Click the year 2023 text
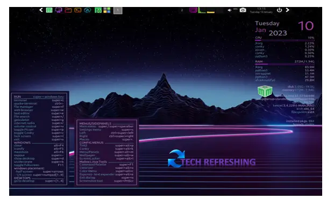 coord(278,33)
